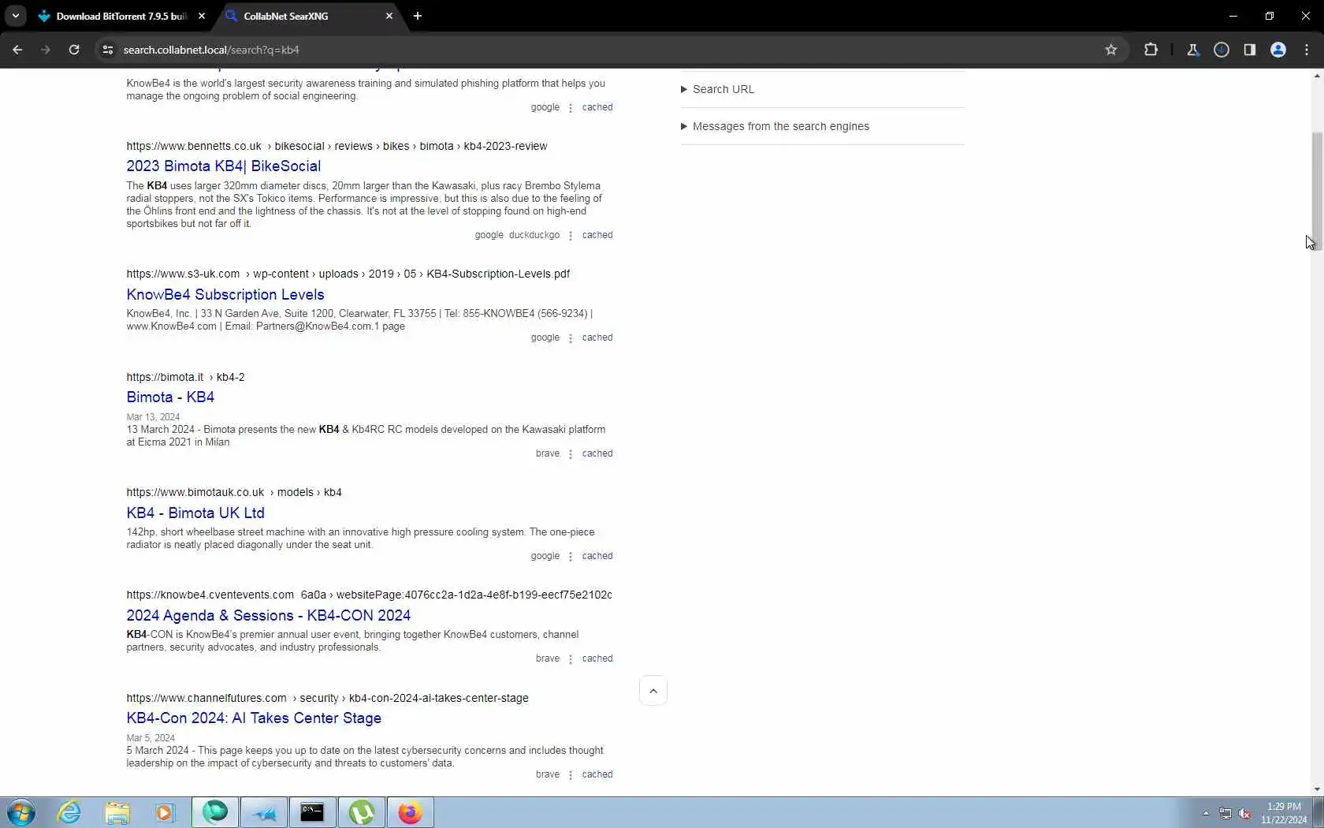Open cached link for top KnowBe4 result
This screenshot has width=1324, height=828.
coord(597,107)
